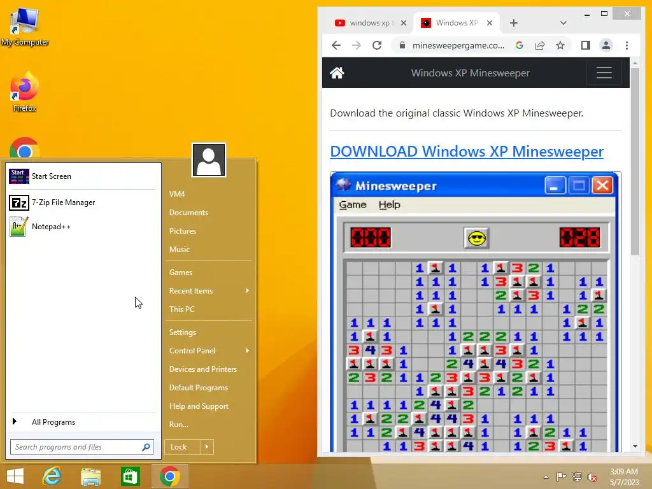Open Music from Start menu

pos(179,250)
